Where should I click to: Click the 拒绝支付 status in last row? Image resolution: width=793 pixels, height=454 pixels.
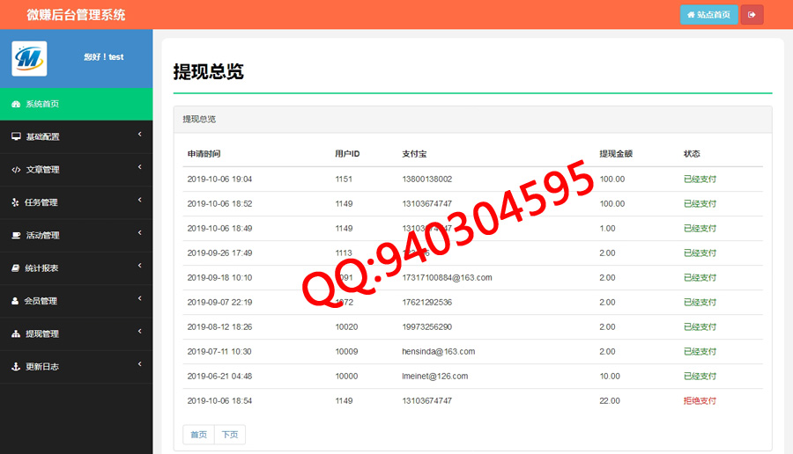click(x=700, y=401)
